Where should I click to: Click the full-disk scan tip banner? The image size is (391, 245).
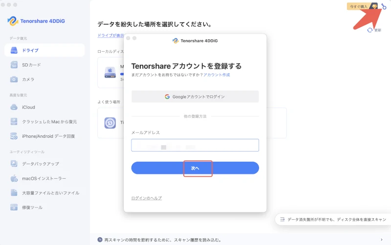pos(333,219)
